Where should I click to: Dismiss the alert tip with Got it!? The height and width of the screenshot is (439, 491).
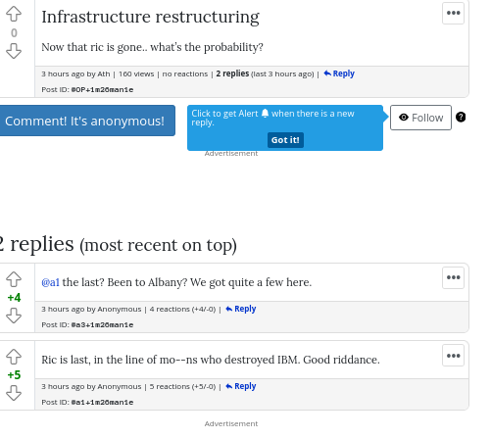tap(285, 140)
